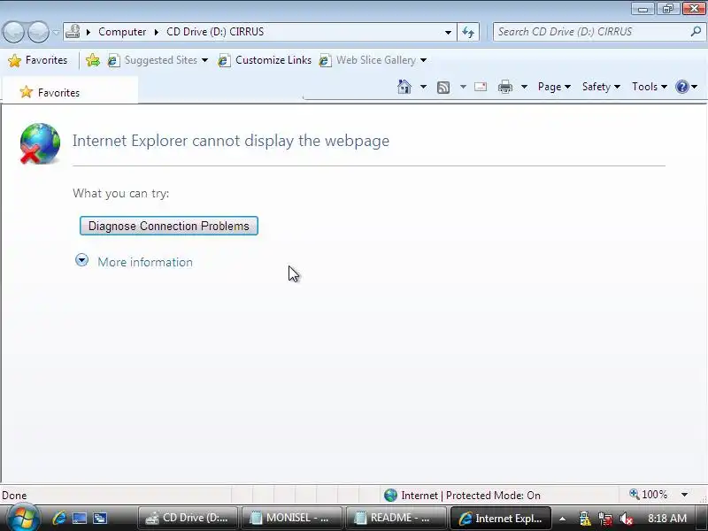This screenshot has width=708, height=531.
Task: Click the magnifier search icon
Action: tap(696, 32)
